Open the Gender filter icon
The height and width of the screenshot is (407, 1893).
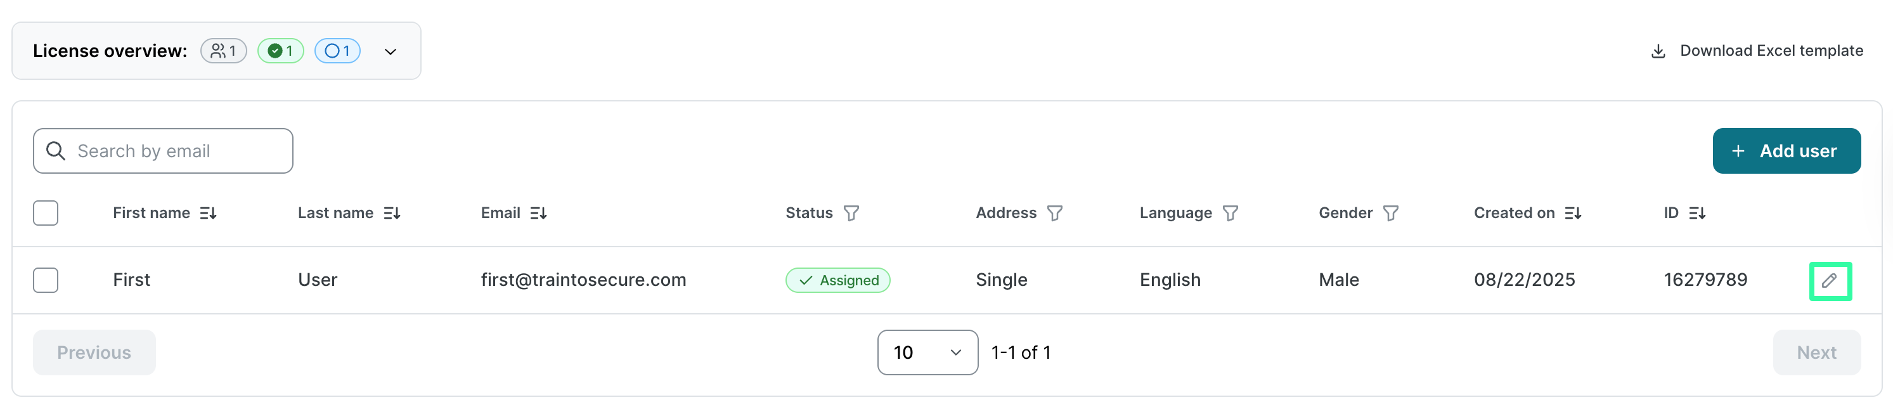click(x=1390, y=213)
